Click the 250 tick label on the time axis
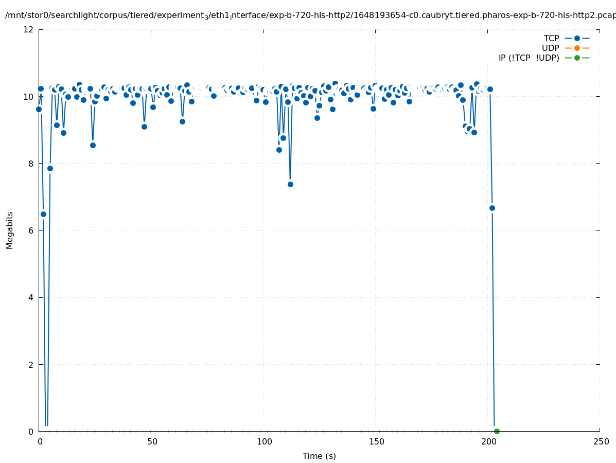616x463 pixels. click(600, 441)
